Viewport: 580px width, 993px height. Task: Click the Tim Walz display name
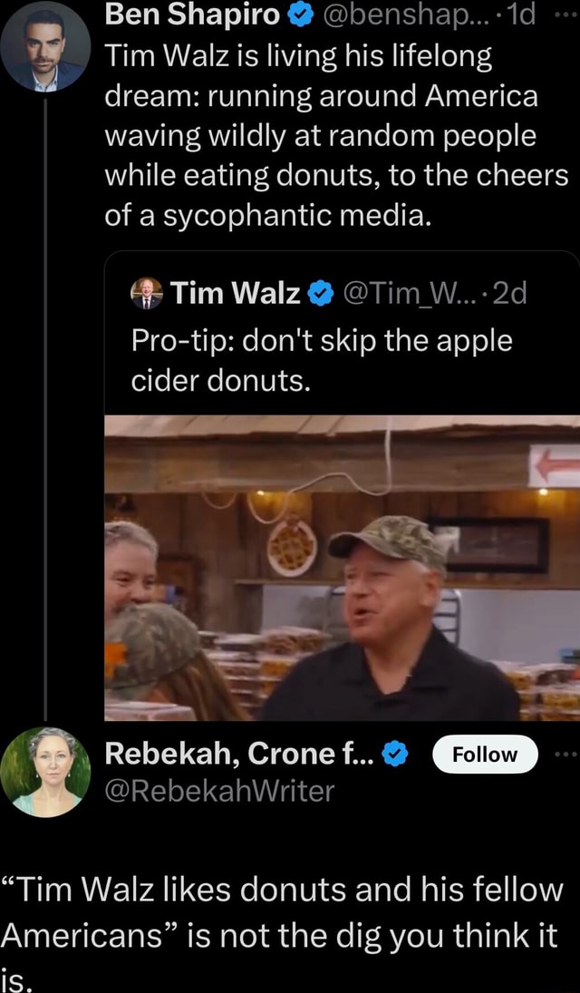click(235, 294)
